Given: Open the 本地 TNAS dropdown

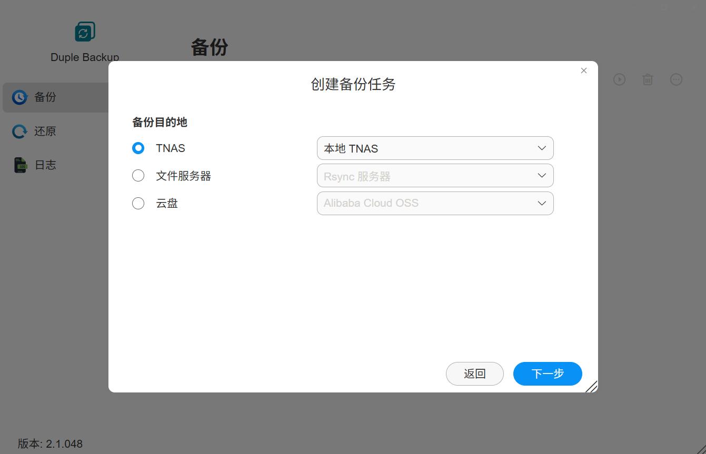Looking at the screenshot, I should 435,148.
